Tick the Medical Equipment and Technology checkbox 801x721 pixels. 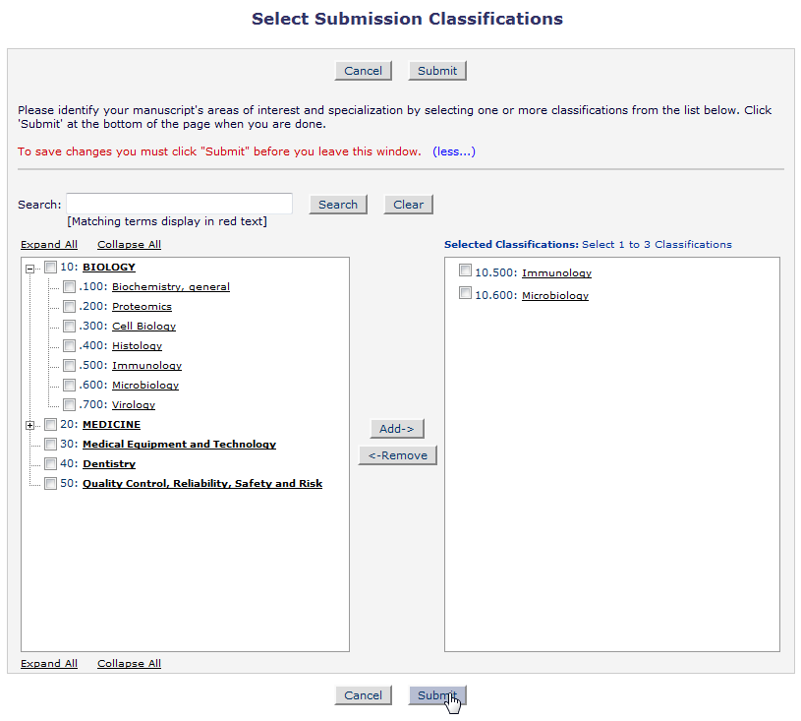50,444
